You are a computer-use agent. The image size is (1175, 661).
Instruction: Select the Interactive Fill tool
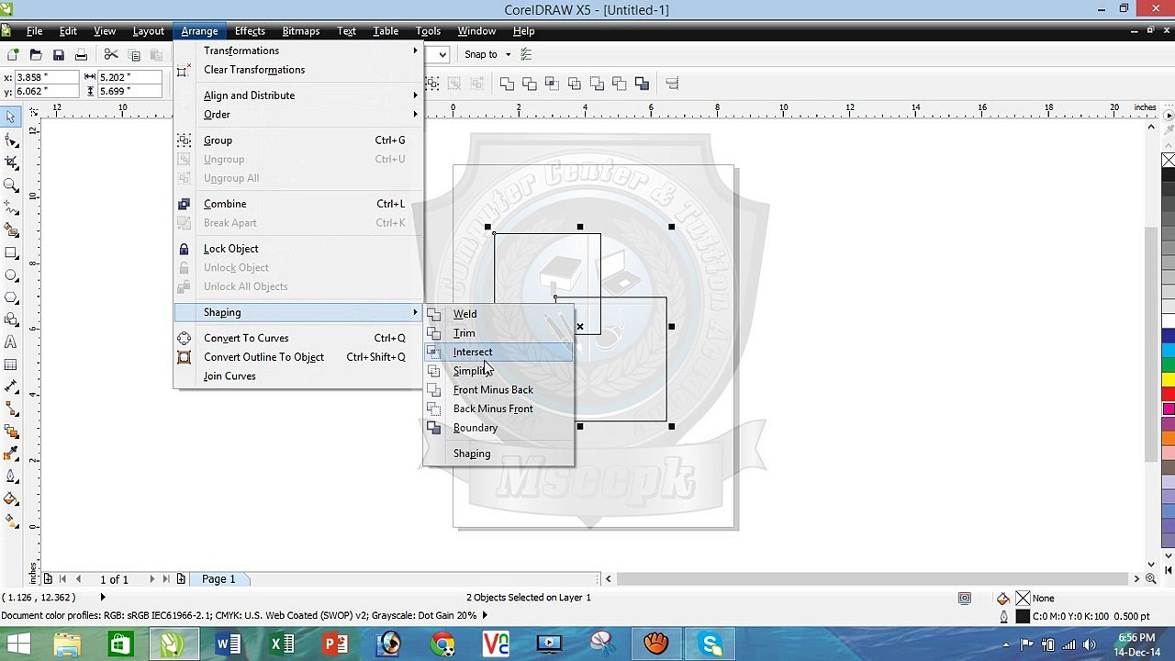coord(11,522)
